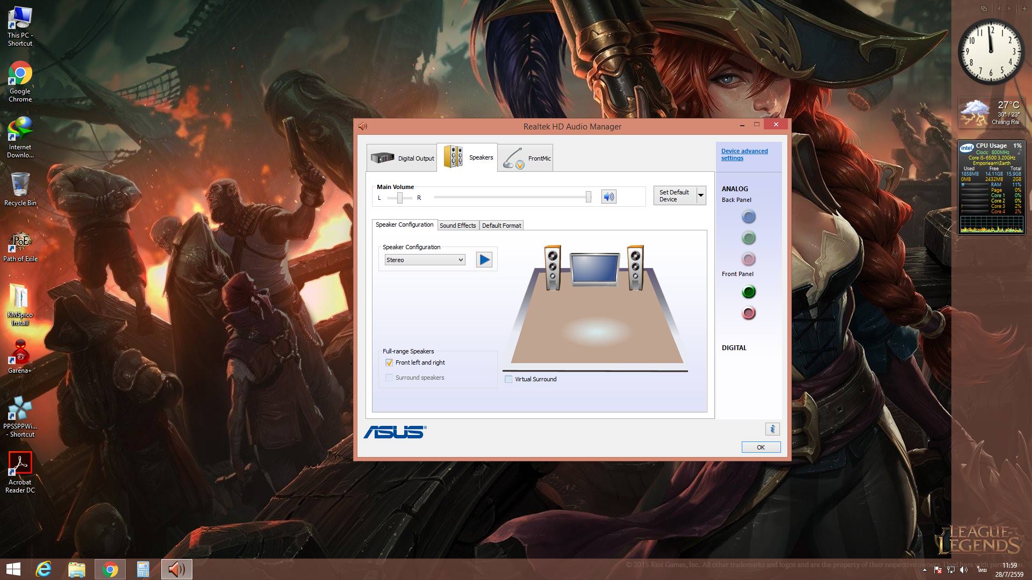1032x580 pixels.
Task: Expand the Set Default Device arrow
Action: pyautogui.click(x=701, y=195)
